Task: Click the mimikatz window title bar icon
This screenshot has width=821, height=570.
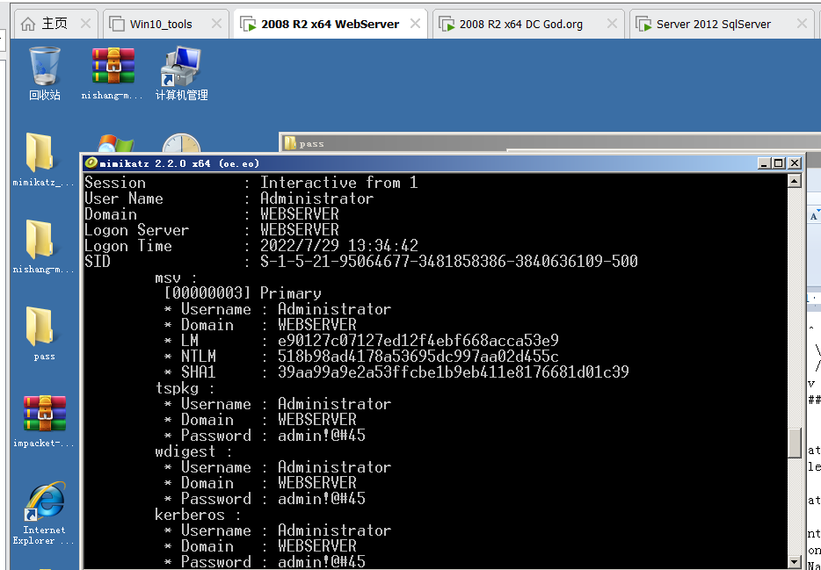Action: tap(91, 163)
